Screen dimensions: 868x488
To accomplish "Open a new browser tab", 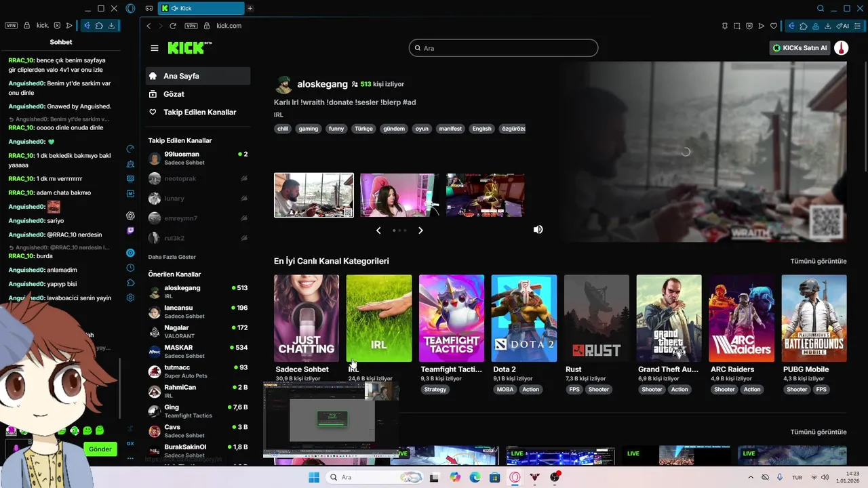I will pos(250,8).
